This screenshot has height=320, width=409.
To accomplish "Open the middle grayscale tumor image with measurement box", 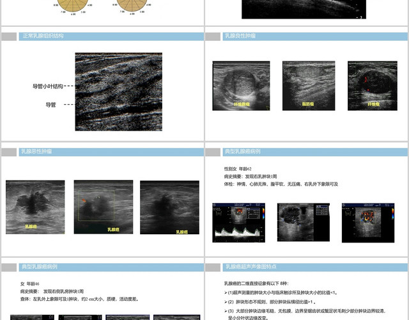I will [x=304, y=222].
